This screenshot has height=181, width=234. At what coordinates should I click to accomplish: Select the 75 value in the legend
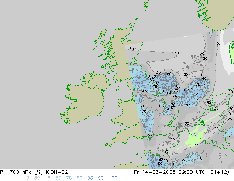click(x=69, y=178)
